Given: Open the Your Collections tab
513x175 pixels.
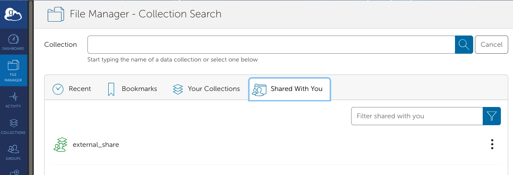Looking at the screenshot, I should (x=206, y=89).
